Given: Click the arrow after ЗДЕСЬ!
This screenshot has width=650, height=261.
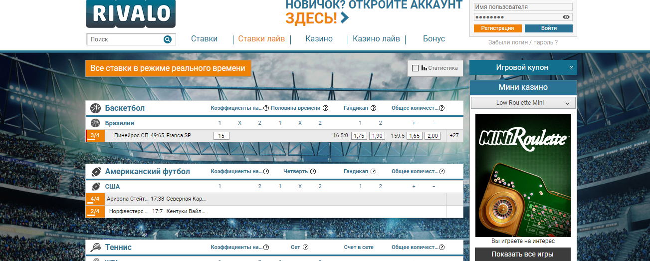Looking at the screenshot, I should (344, 18).
